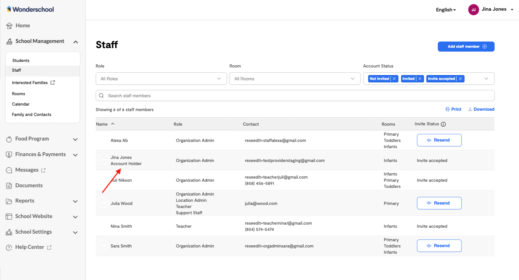Click the Reports folder icon

9,201
